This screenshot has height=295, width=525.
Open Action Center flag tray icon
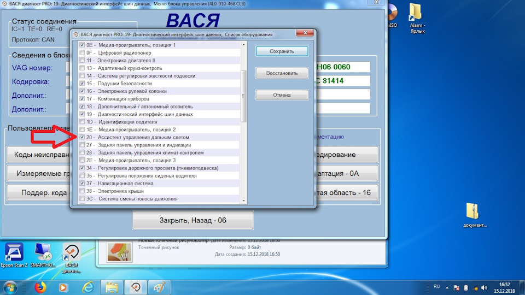point(456,288)
